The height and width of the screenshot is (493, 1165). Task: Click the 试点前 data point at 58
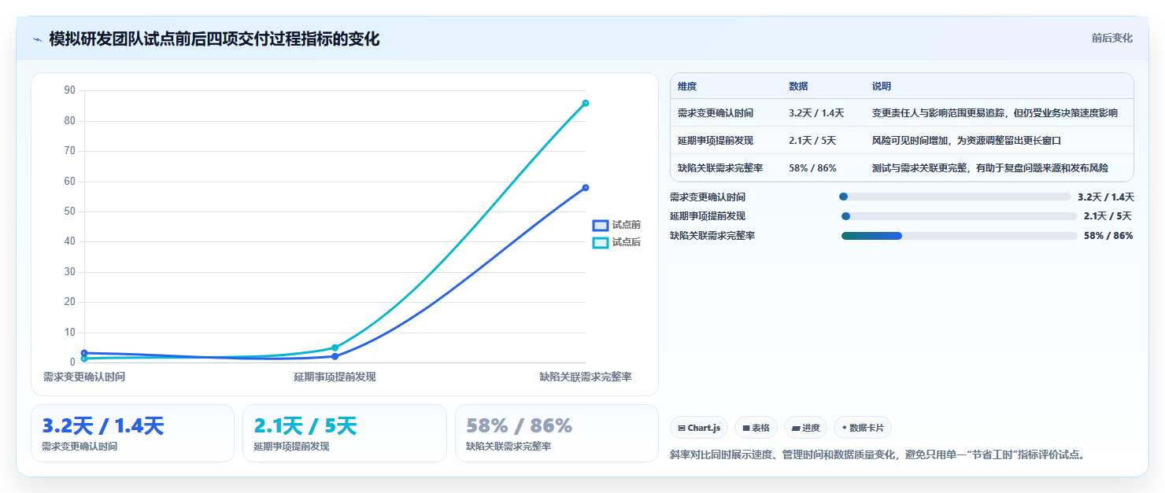[586, 188]
